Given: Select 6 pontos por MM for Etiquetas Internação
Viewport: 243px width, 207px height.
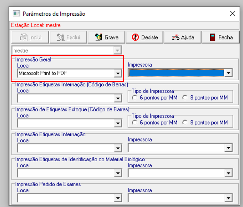Looking at the screenshot, I should tap(155, 98).
